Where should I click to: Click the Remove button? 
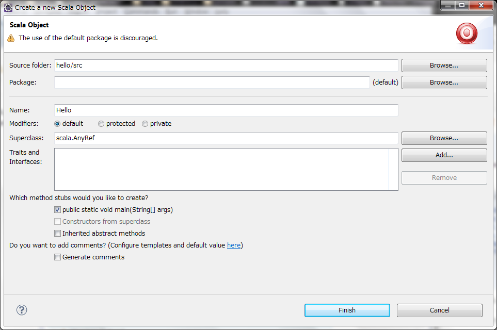click(444, 178)
